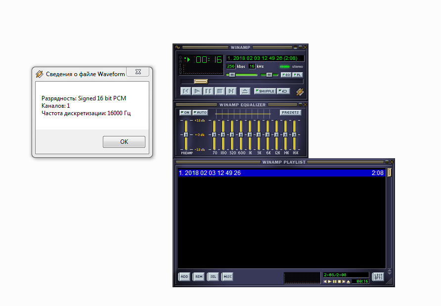Click the +0 db reset marker
Image resolution: width=441 pixels, height=306 pixels.
[x=200, y=135]
